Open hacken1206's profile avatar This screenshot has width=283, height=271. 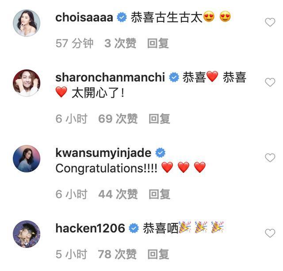27,234
